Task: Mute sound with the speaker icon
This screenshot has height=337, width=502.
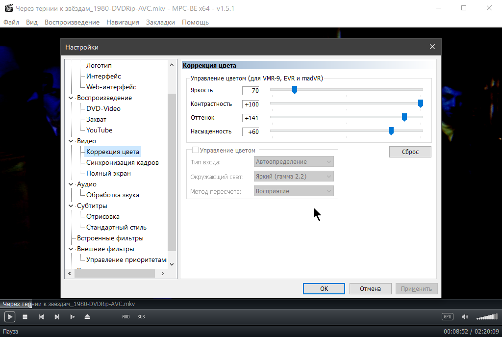Action: (x=465, y=317)
